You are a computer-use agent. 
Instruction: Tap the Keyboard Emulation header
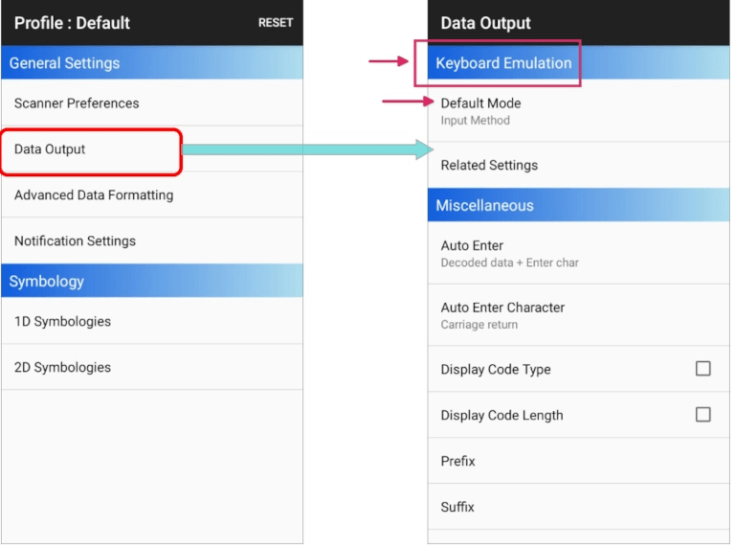(503, 63)
